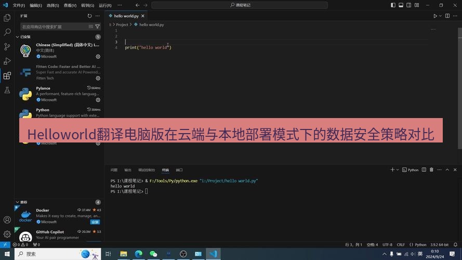This screenshot has width=462, height=260.
Task: Click the filter extensions funnel icon
Action: (x=98, y=27)
